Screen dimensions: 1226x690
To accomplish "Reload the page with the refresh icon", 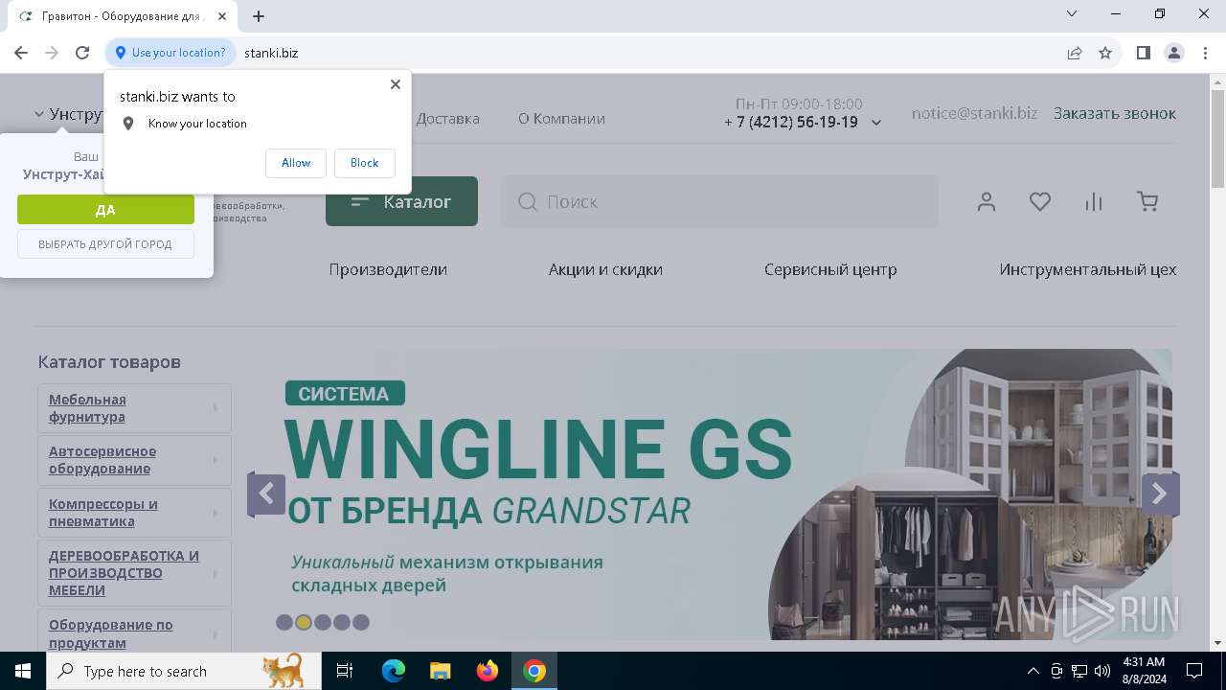I will [x=82, y=53].
